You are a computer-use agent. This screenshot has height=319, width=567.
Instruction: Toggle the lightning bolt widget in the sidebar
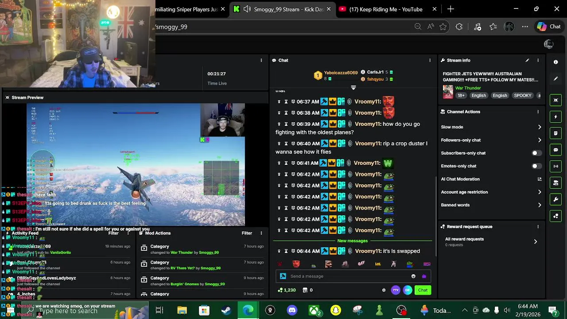[x=556, y=117]
